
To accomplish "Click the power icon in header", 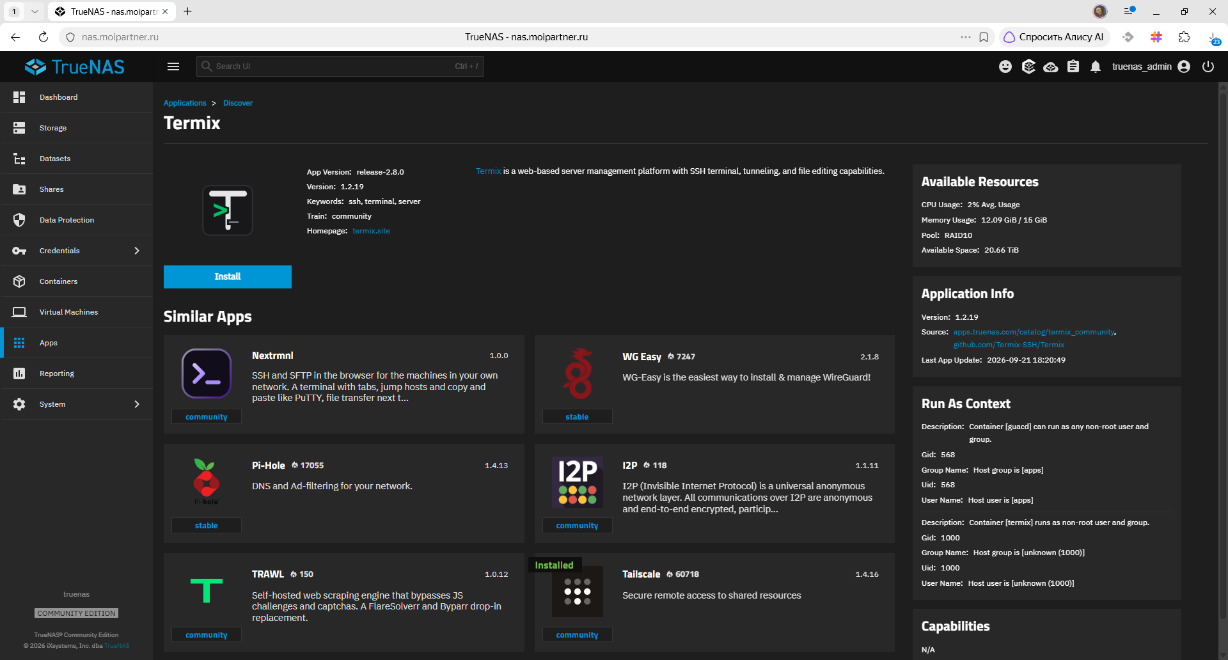I will click(x=1208, y=67).
